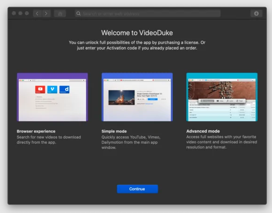Select the Simple mode preview thumbnail

pos(137,97)
